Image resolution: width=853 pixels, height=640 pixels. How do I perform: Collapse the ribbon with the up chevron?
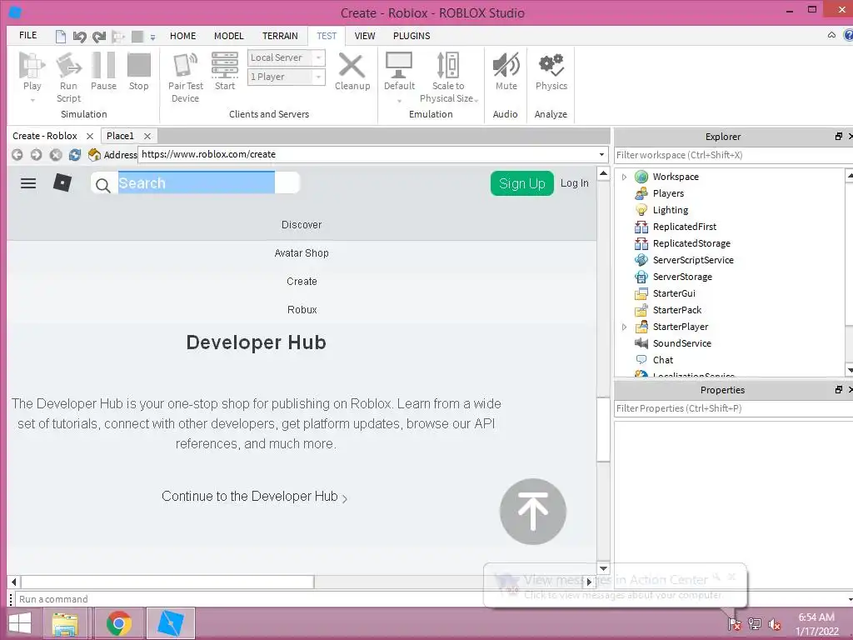pos(831,35)
